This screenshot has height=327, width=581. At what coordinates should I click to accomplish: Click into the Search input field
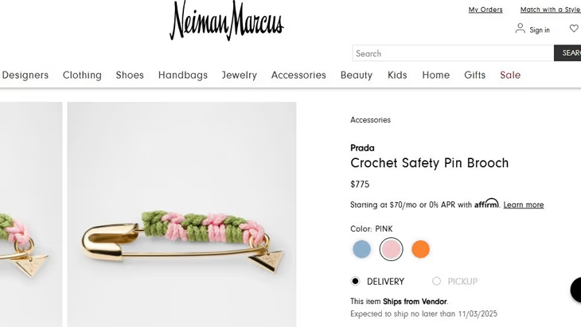(452, 53)
